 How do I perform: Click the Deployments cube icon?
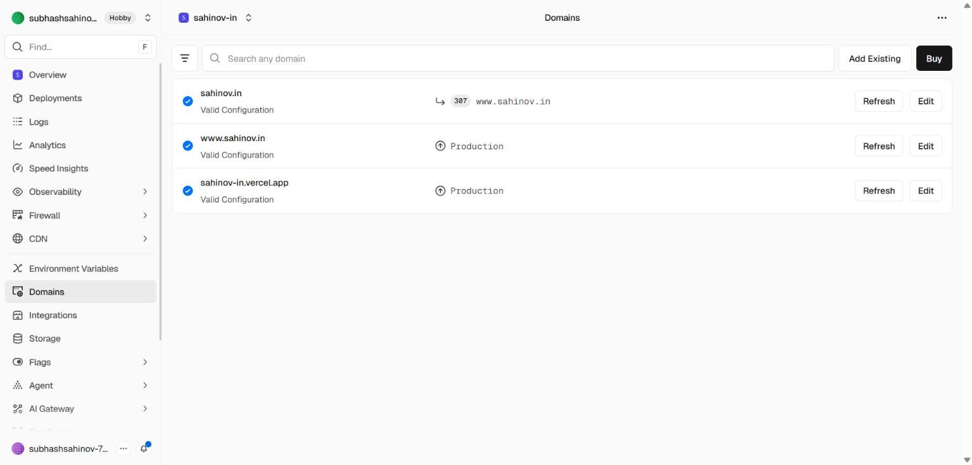click(18, 98)
